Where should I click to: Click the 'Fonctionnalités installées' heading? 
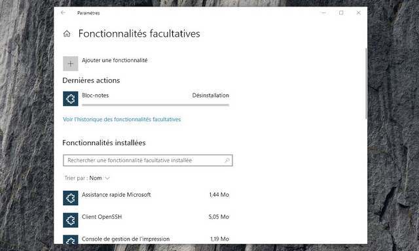104,142
